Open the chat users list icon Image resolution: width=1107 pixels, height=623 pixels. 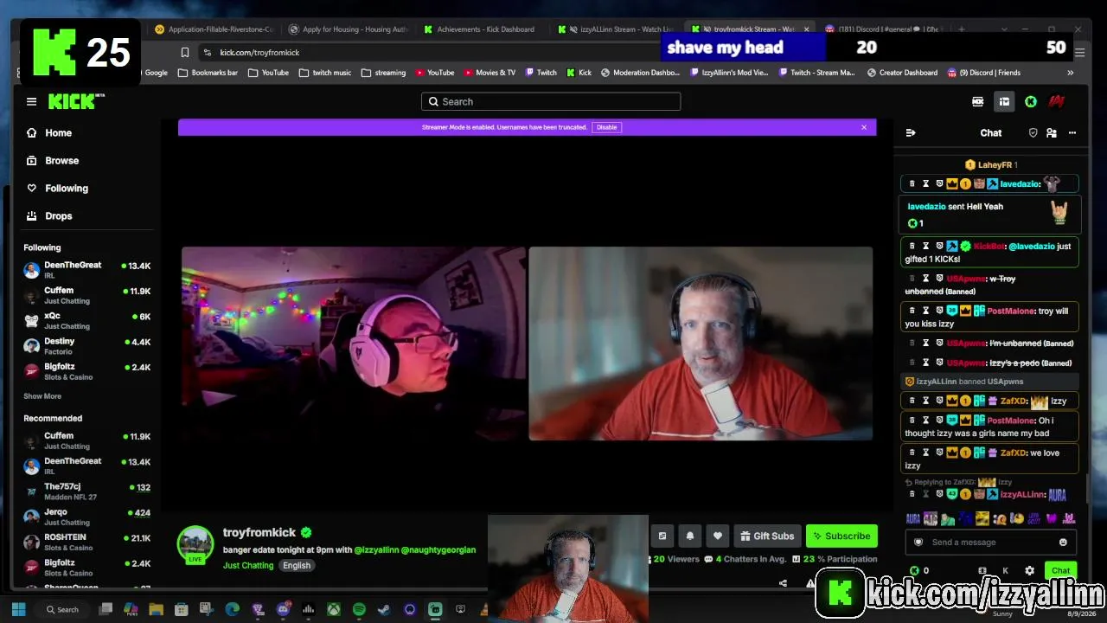coord(1052,133)
